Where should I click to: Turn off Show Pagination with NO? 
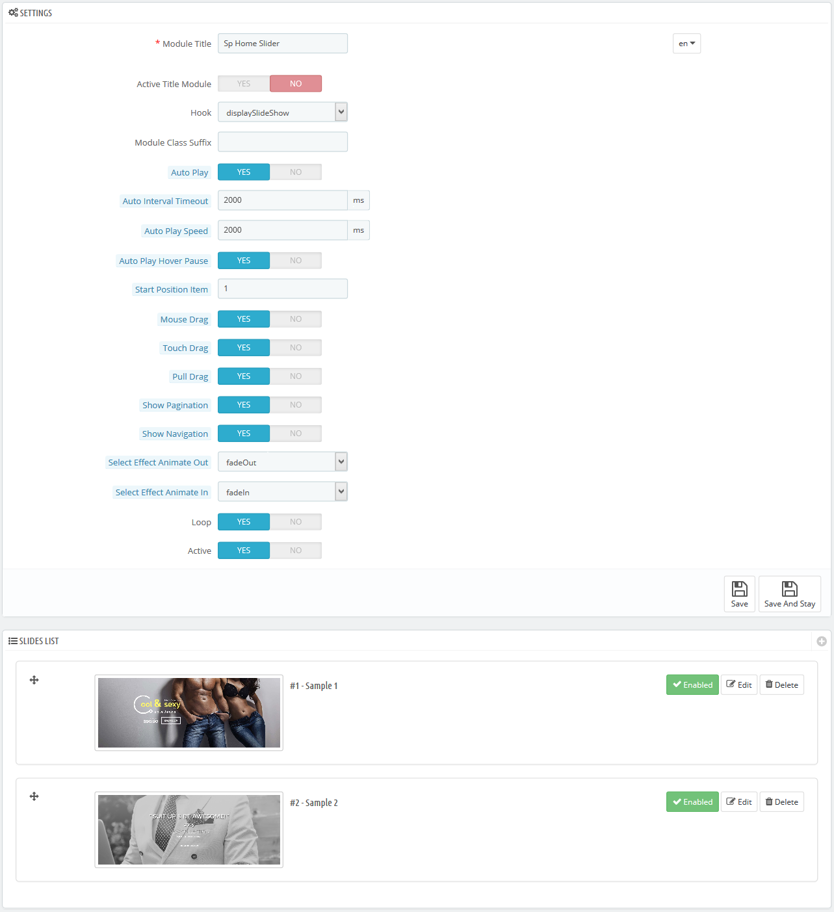[x=296, y=405]
